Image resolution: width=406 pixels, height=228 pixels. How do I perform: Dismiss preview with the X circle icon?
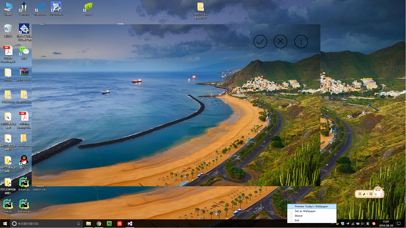(x=281, y=42)
